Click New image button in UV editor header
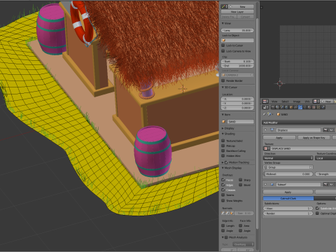The width and height of the screenshot is (336, 252). pyautogui.click(x=326, y=101)
